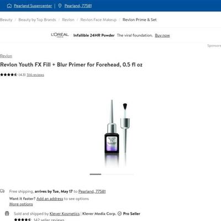Click the L'Oreal Paris logo in ad banner
The width and height of the screenshot is (221, 221).
point(60,35)
